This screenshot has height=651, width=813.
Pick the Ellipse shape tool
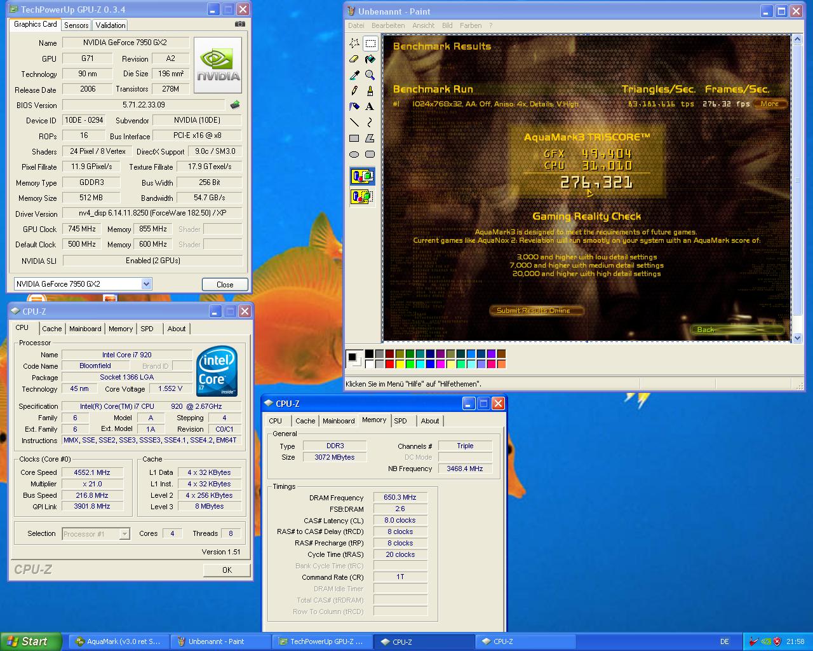click(354, 154)
